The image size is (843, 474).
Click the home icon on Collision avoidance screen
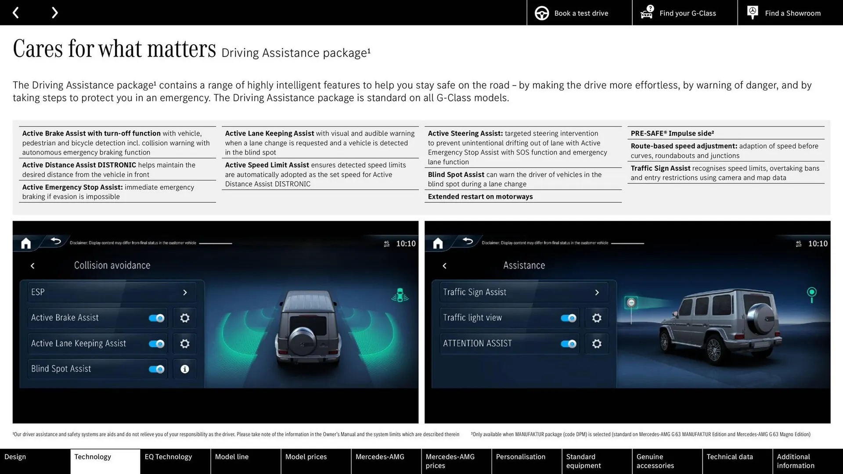25,243
